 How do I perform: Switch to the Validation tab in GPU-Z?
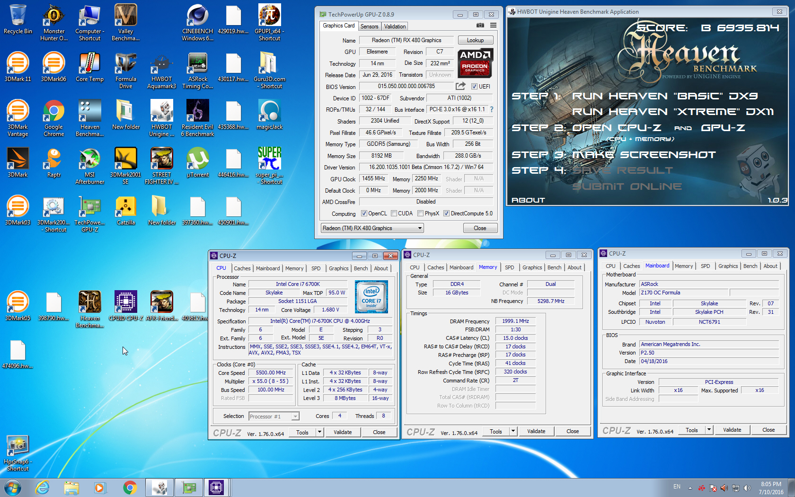pyautogui.click(x=395, y=27)
